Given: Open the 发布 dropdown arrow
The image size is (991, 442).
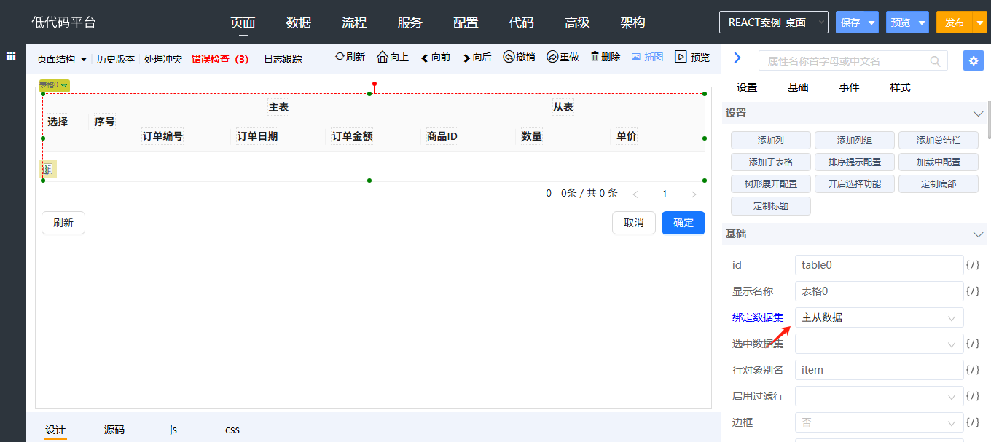Looking at the screenshot, I should (x=980, y=23).
